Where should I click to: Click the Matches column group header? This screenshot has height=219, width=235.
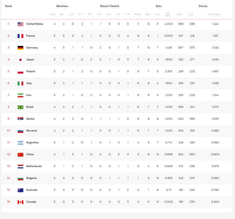point(62,6)
